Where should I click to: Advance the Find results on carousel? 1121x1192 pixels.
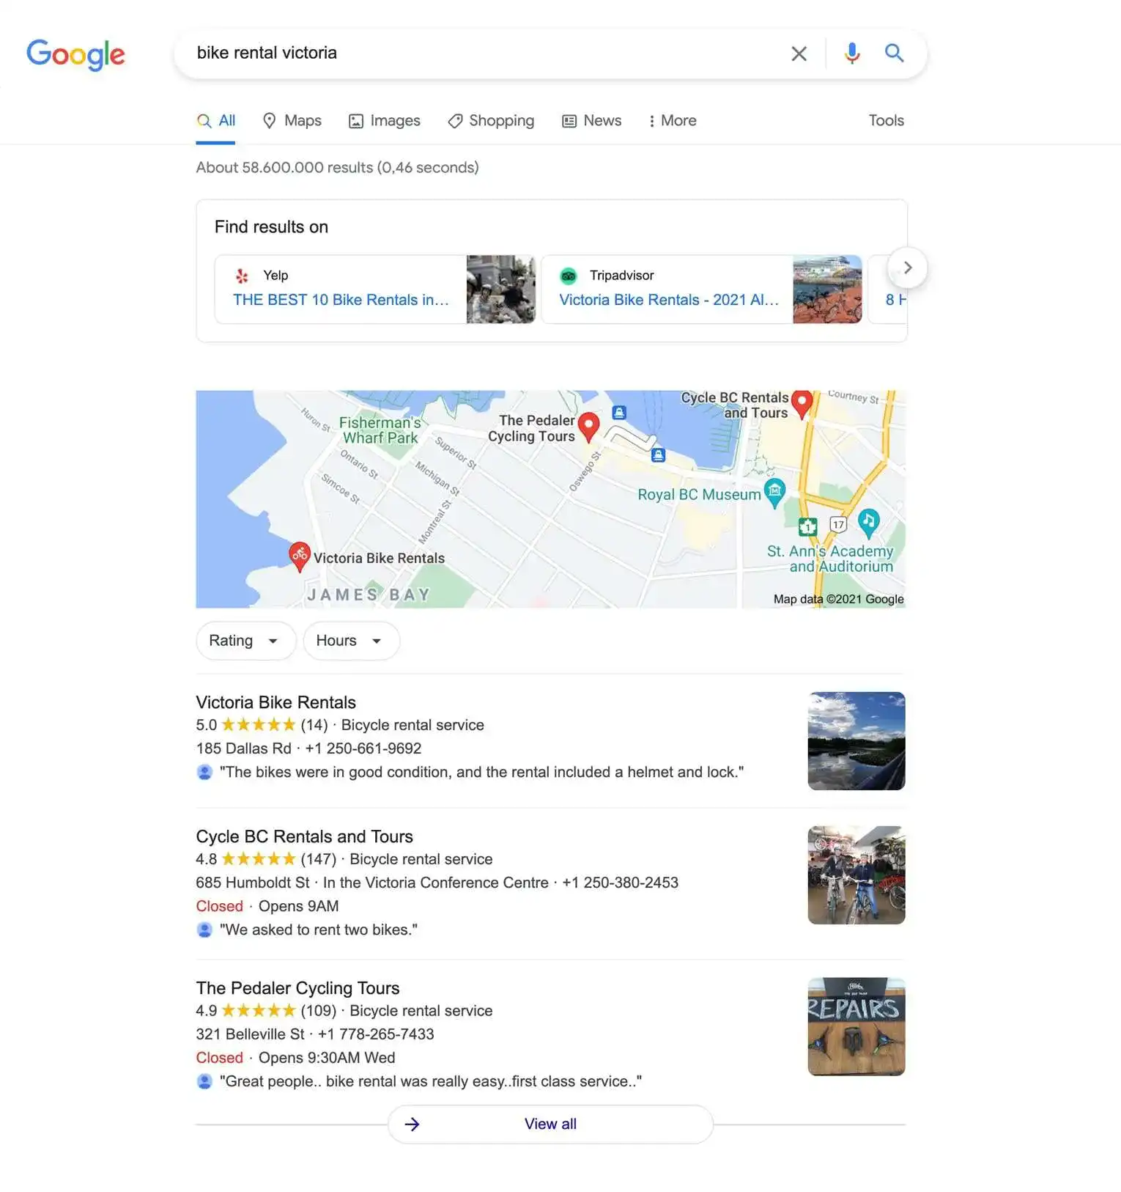(907, 268)
